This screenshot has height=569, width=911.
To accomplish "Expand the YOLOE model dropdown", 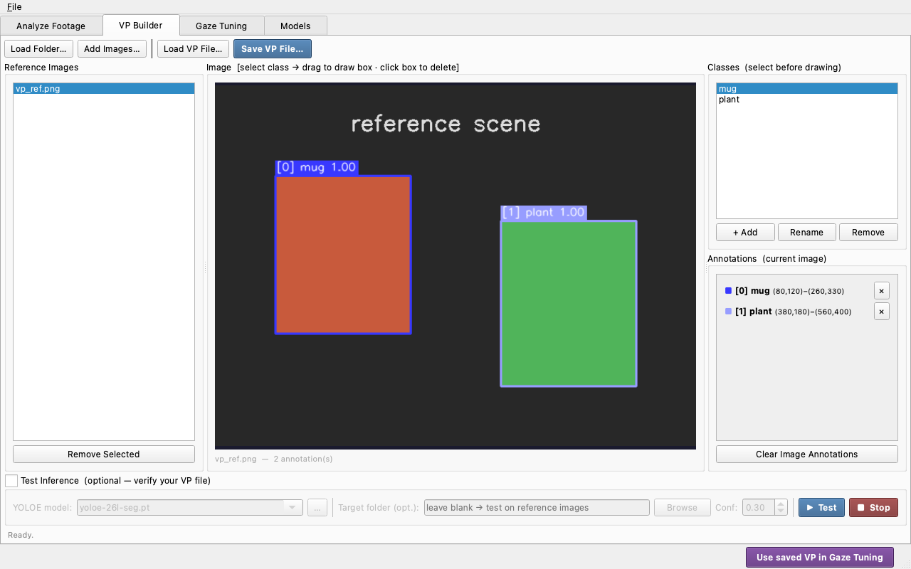I will [292, 507].
